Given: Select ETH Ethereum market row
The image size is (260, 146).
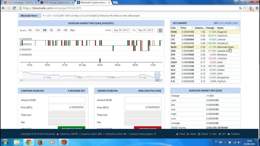Looking at the screenshot, I should (205, 55).
